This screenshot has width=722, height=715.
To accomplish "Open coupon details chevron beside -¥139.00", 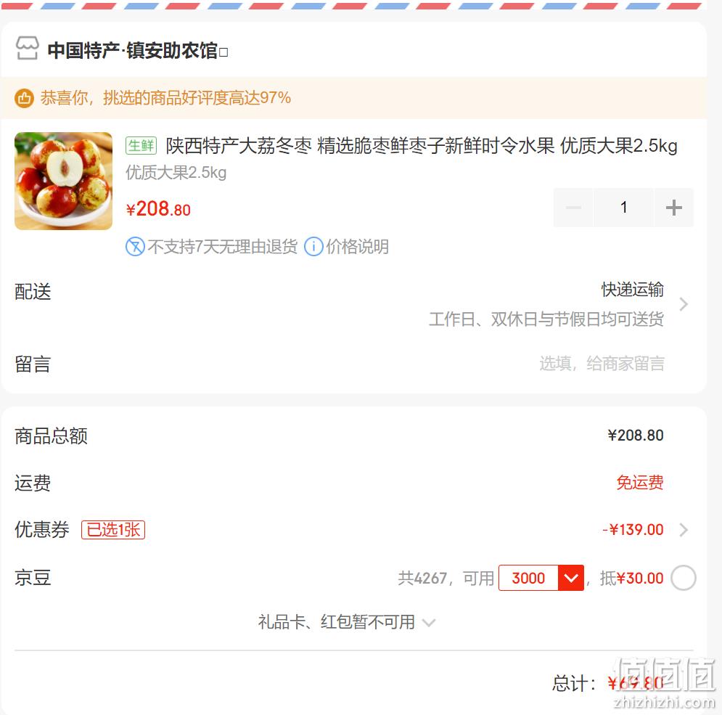I will click(684, 530).
